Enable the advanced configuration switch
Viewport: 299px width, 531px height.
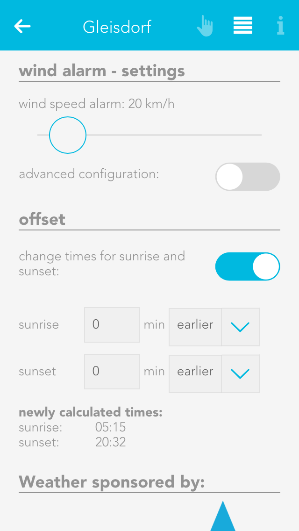(x=247, y=177)
